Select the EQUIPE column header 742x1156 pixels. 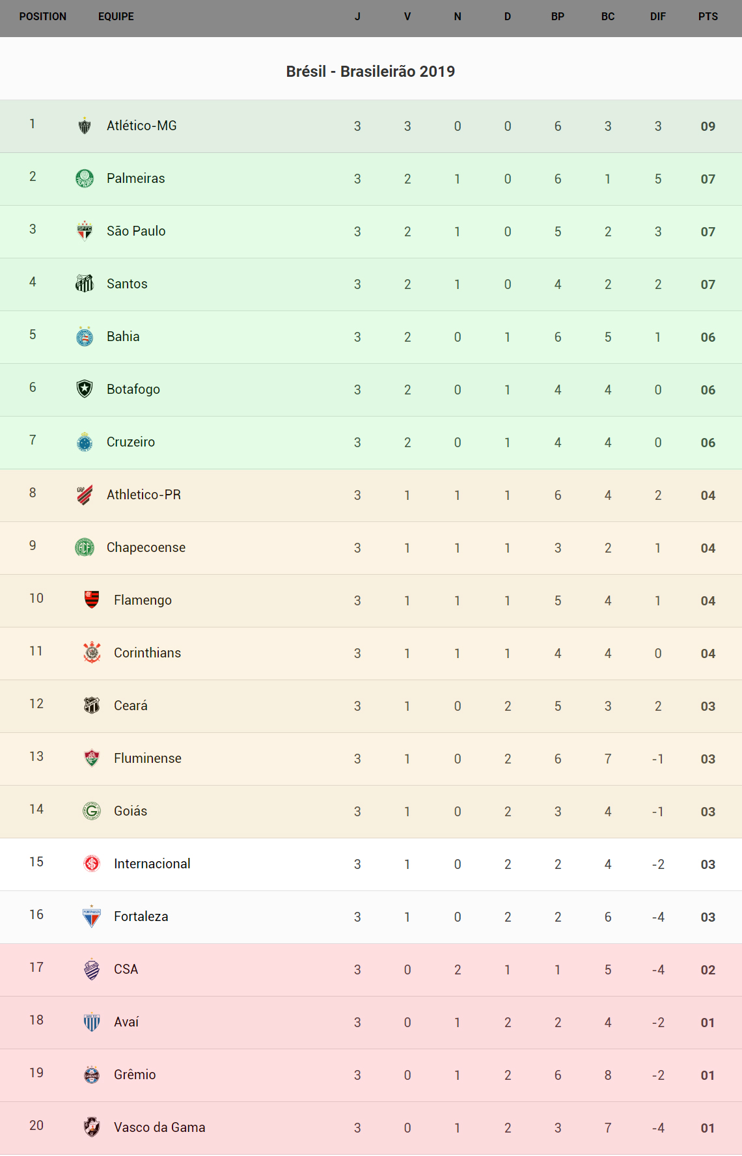pyautogui.click(x=116, y=17)
